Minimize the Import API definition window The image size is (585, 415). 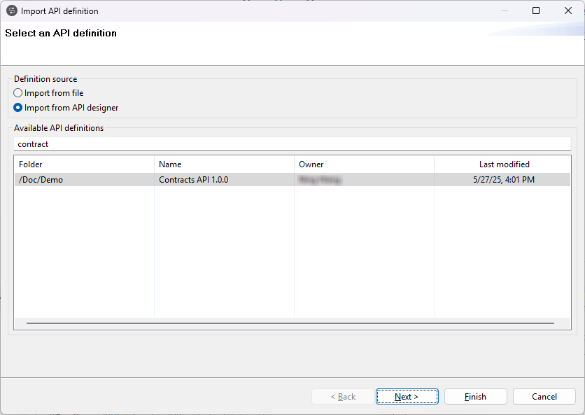coord(504,10)
